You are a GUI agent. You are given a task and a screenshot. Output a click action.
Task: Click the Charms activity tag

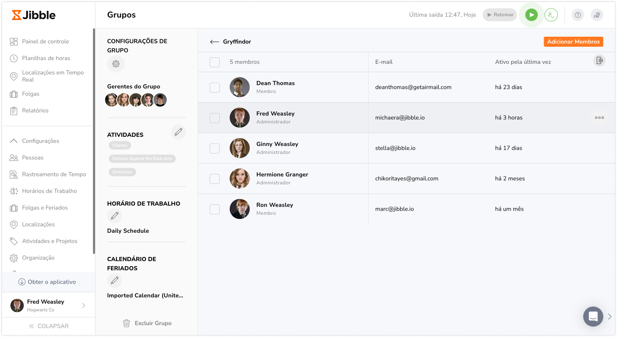point(120,145)
